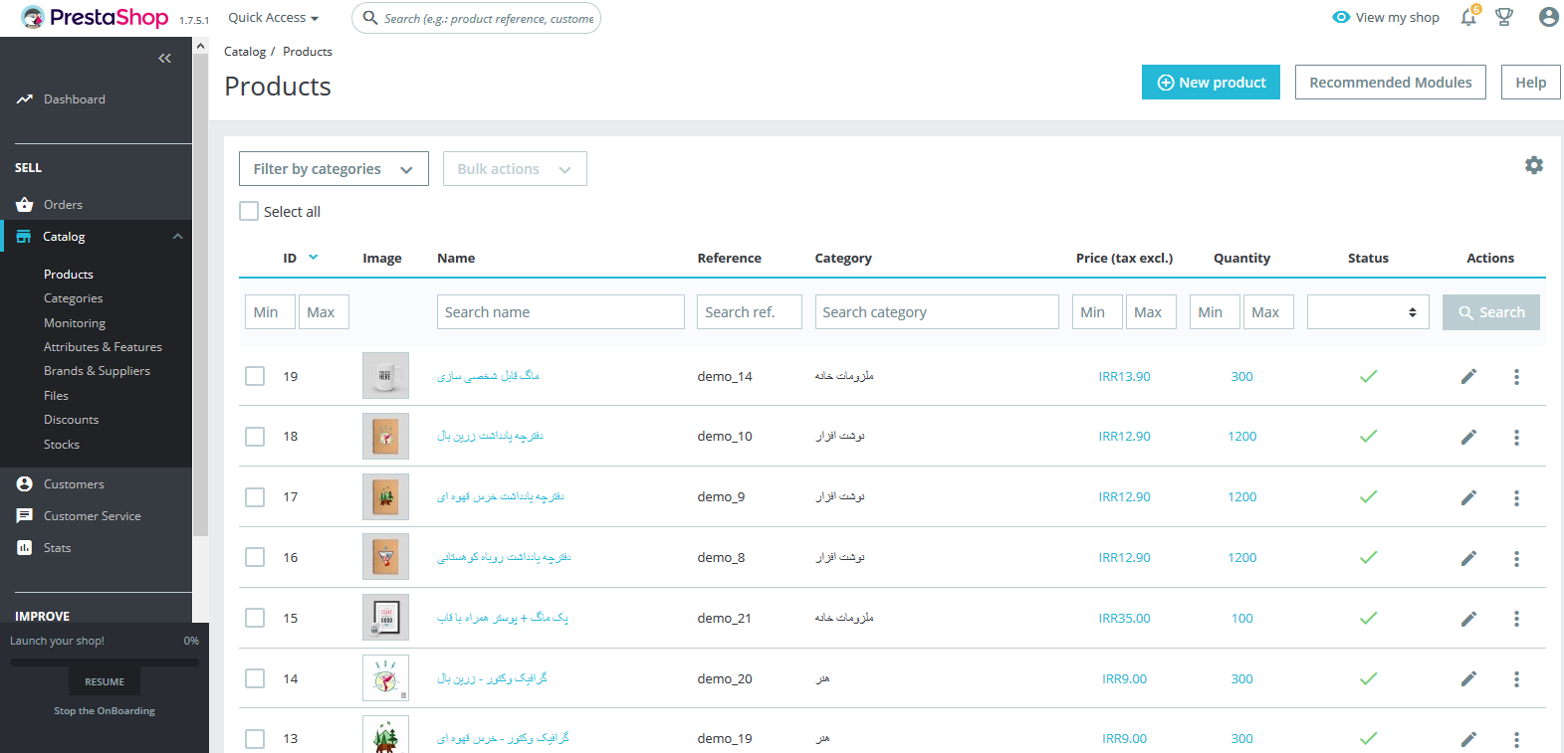Open more actions for product 17

tap(1516, 497)
